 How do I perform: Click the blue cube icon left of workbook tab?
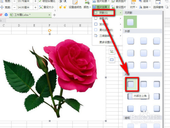[x=6, y=15]
